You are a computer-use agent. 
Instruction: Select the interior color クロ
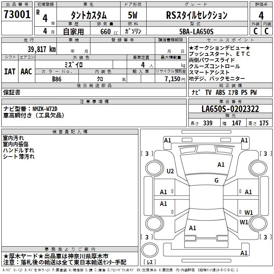(100, 79)
